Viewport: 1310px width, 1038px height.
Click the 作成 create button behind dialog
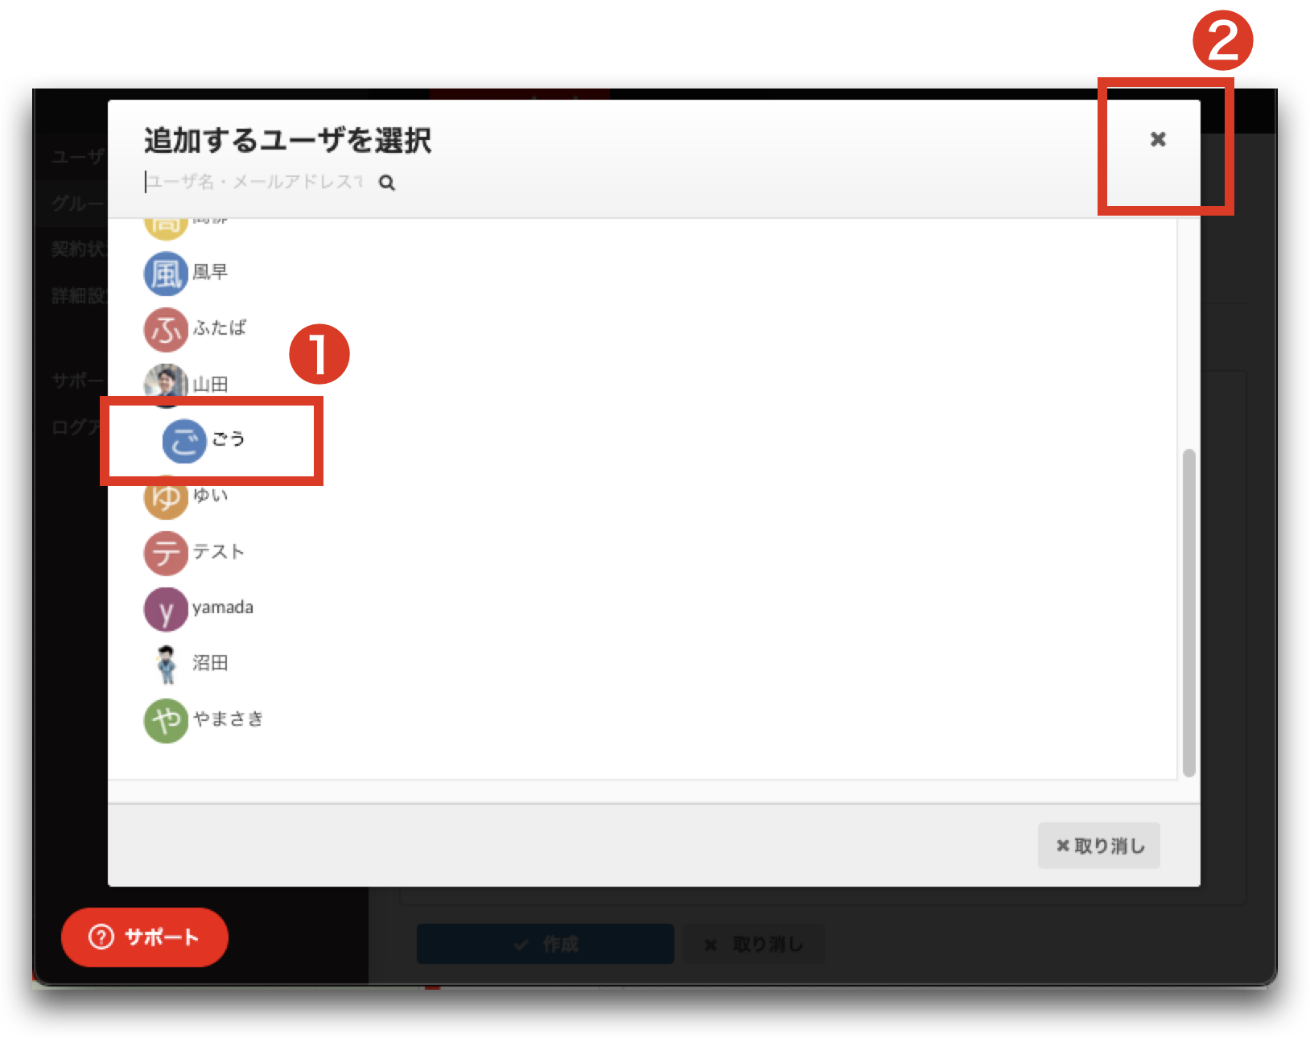[546, 944]
